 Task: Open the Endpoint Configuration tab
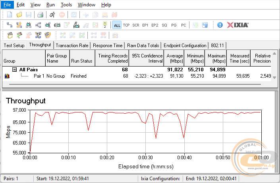point(185,46)
